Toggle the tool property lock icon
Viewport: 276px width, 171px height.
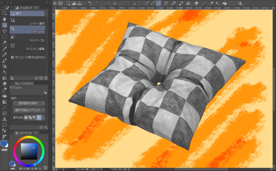(x=45, y=93)
